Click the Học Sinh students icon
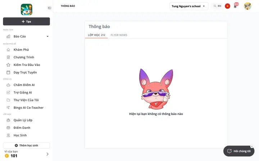Image resolution: width=259 pixels, height=161 pixels. click(x=8, y=135)
